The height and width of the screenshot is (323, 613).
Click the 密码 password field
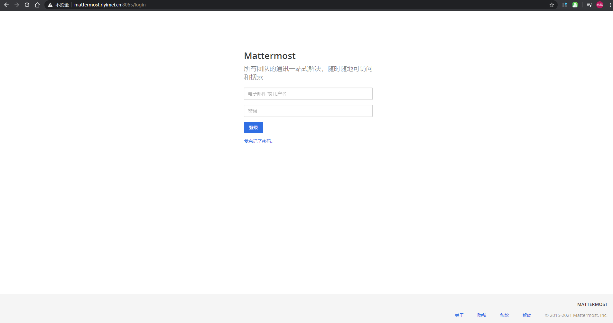[x=308, y=111]
